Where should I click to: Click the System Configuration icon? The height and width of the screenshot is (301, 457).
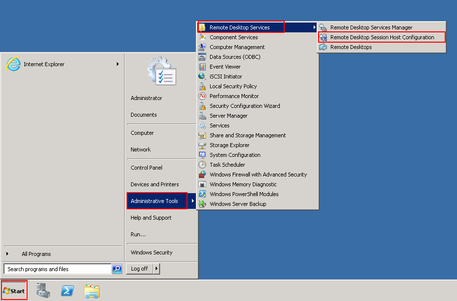pyautogui.click(x=202, y=155)
